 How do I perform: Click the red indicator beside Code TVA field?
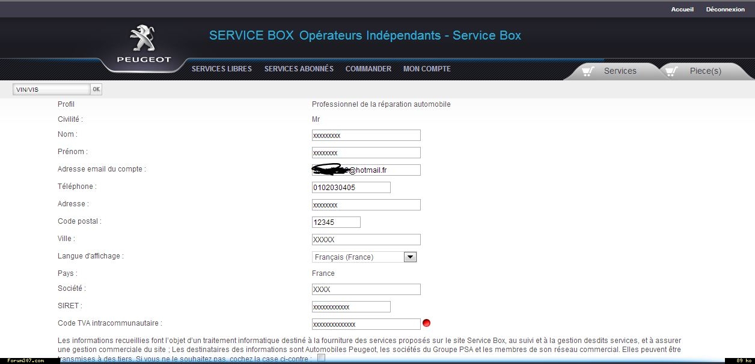point(427,323)
